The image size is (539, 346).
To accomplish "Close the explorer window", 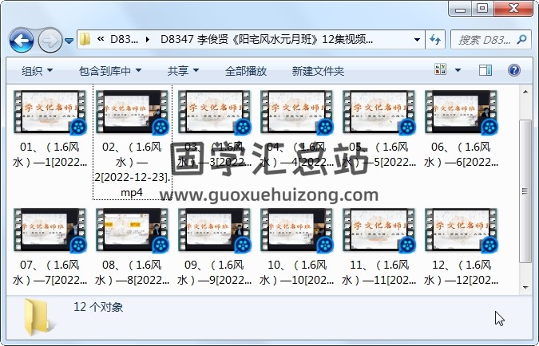I will click(513, 9).
